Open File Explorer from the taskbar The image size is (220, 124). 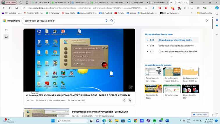pos(117,121)
